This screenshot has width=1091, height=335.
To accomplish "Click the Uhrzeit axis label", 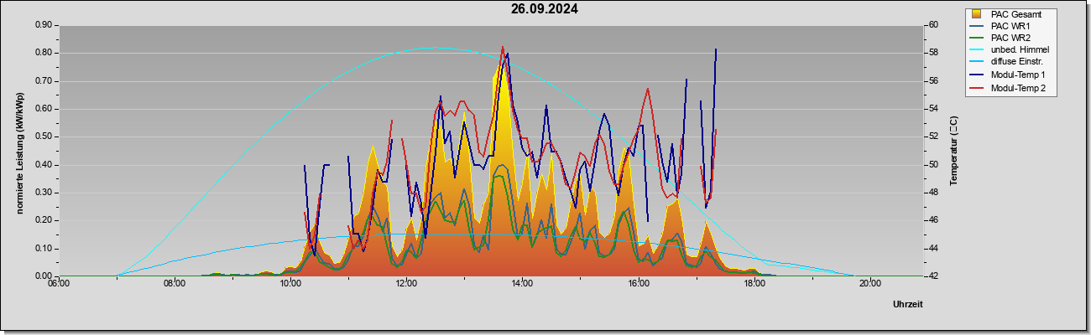I will pos(908,304).
